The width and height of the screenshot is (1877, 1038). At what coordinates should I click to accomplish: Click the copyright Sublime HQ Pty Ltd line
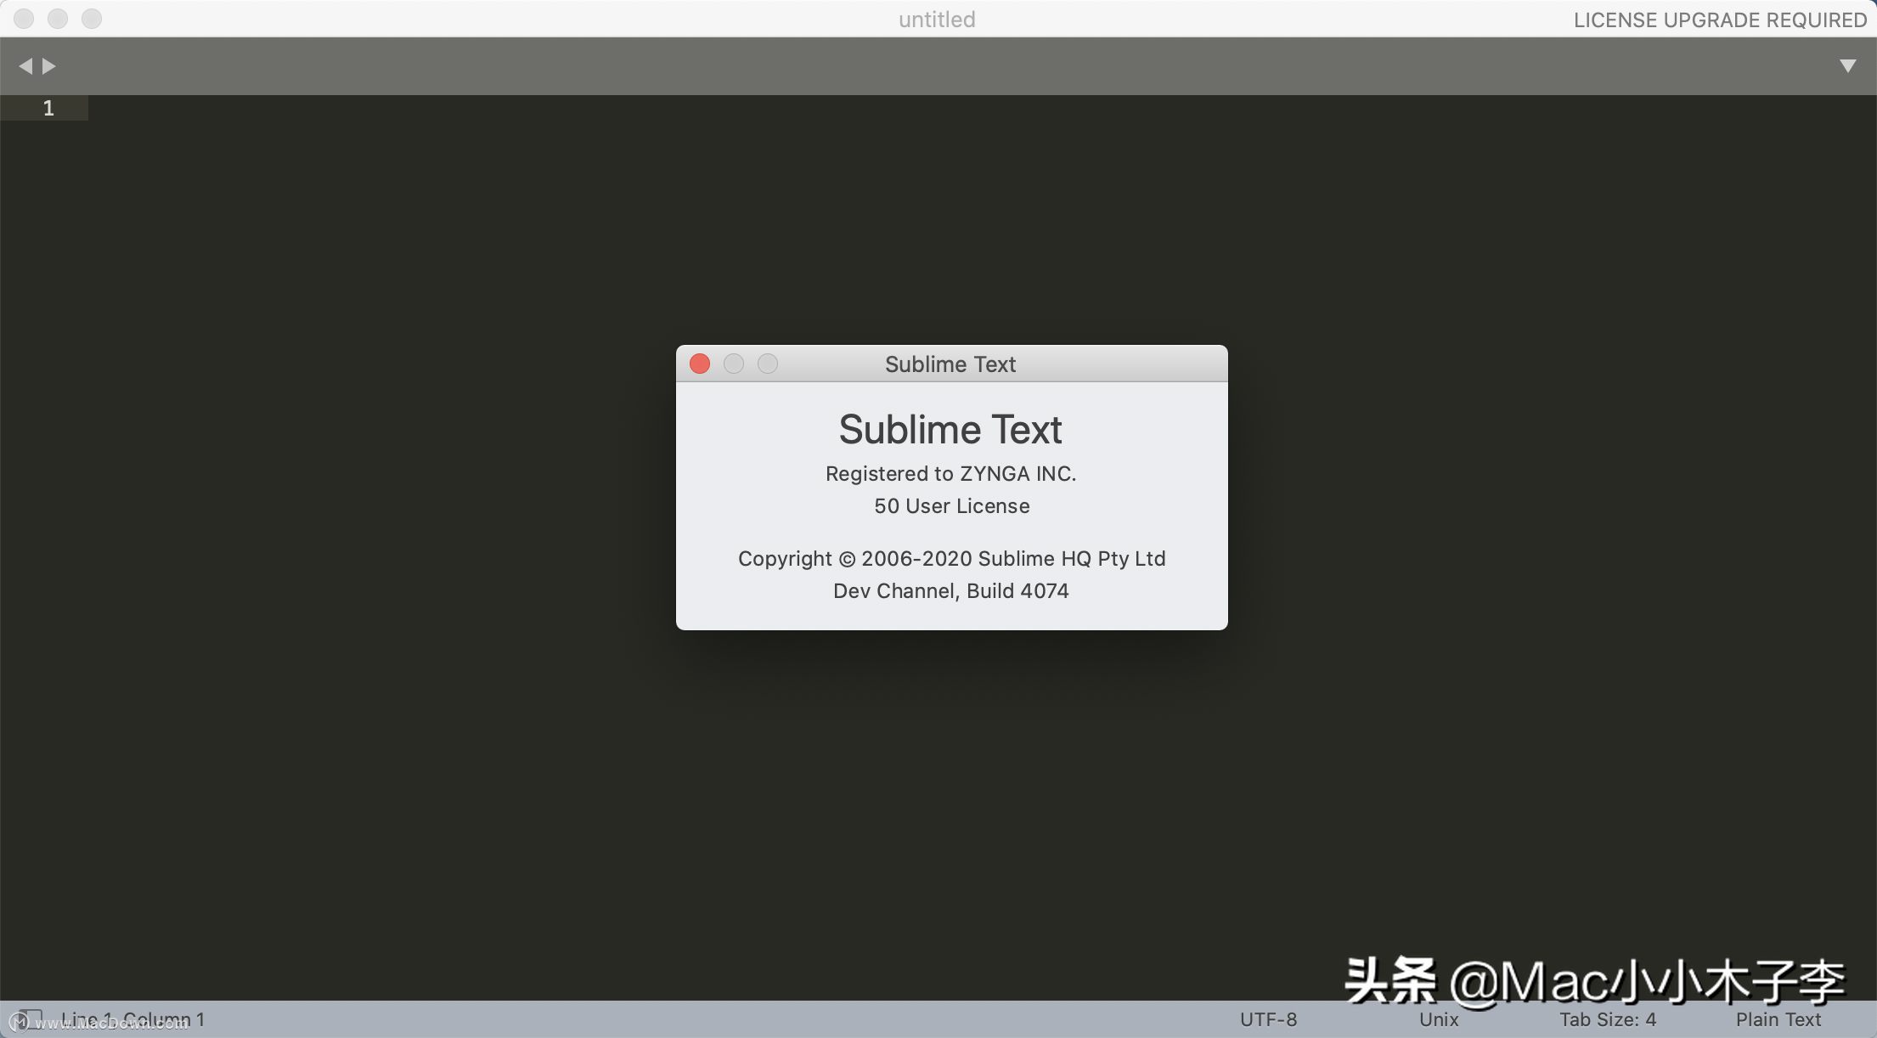(x=951, y=559)
